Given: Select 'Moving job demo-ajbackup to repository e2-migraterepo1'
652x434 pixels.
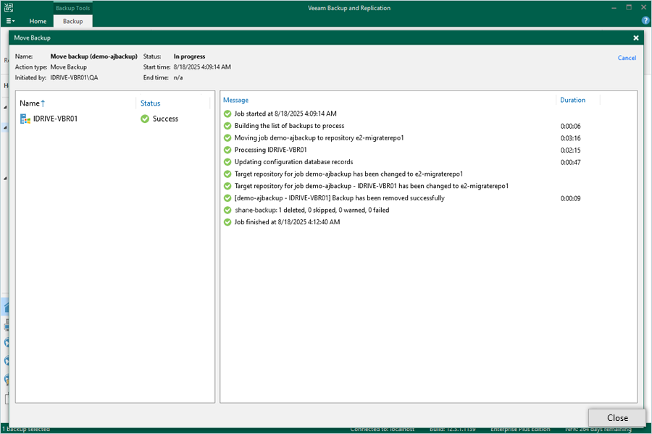Looking at the screenshot, I should tap(319, 138).
